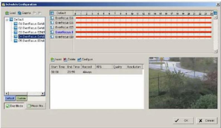Image resolution: width=221 pixels, height=128 pixels.
Task: Click the End Time column header
Action: pyautogui.click(x=73, y=67)
